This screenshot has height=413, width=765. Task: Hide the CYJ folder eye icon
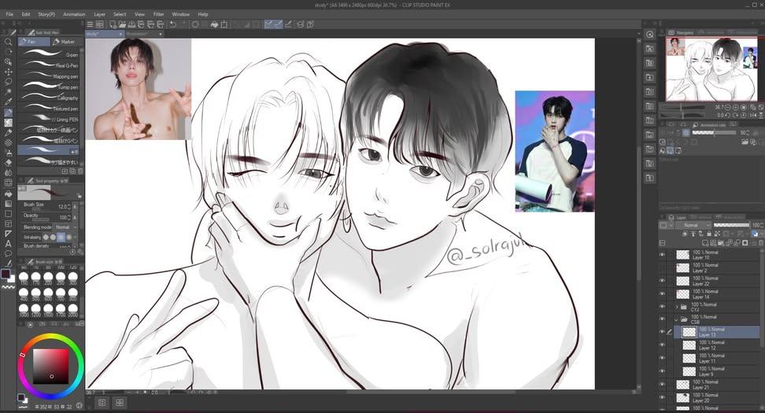click(662, 307)
